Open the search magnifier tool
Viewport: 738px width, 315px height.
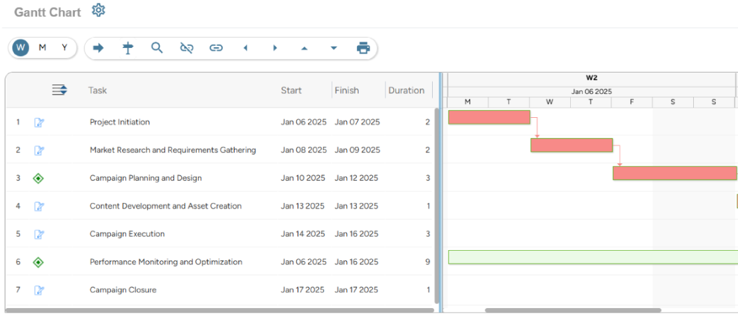156,48
